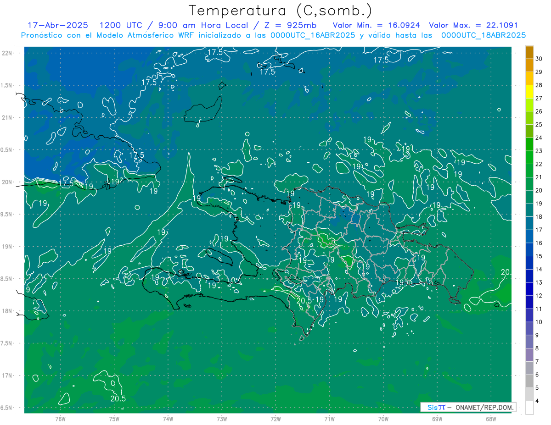Viewport: 551px width, 425px height.
Task: Click the colorbar value label 4
Action: pos(538,401)
